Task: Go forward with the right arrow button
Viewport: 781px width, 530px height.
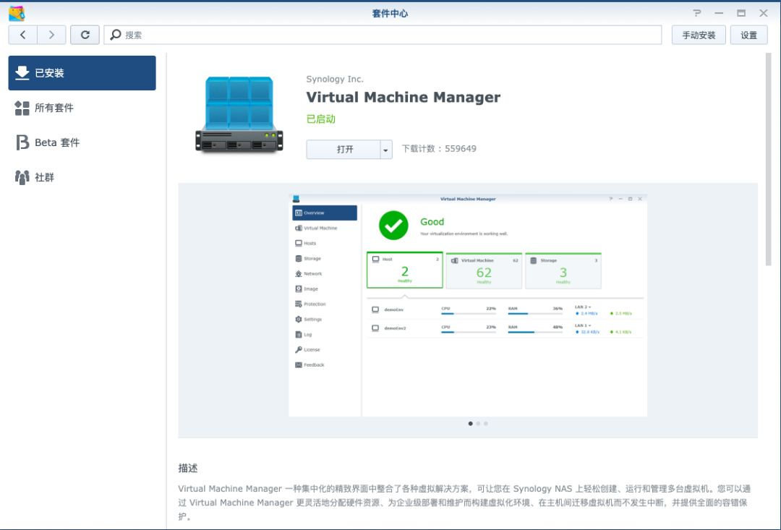Action: point(52,35)
